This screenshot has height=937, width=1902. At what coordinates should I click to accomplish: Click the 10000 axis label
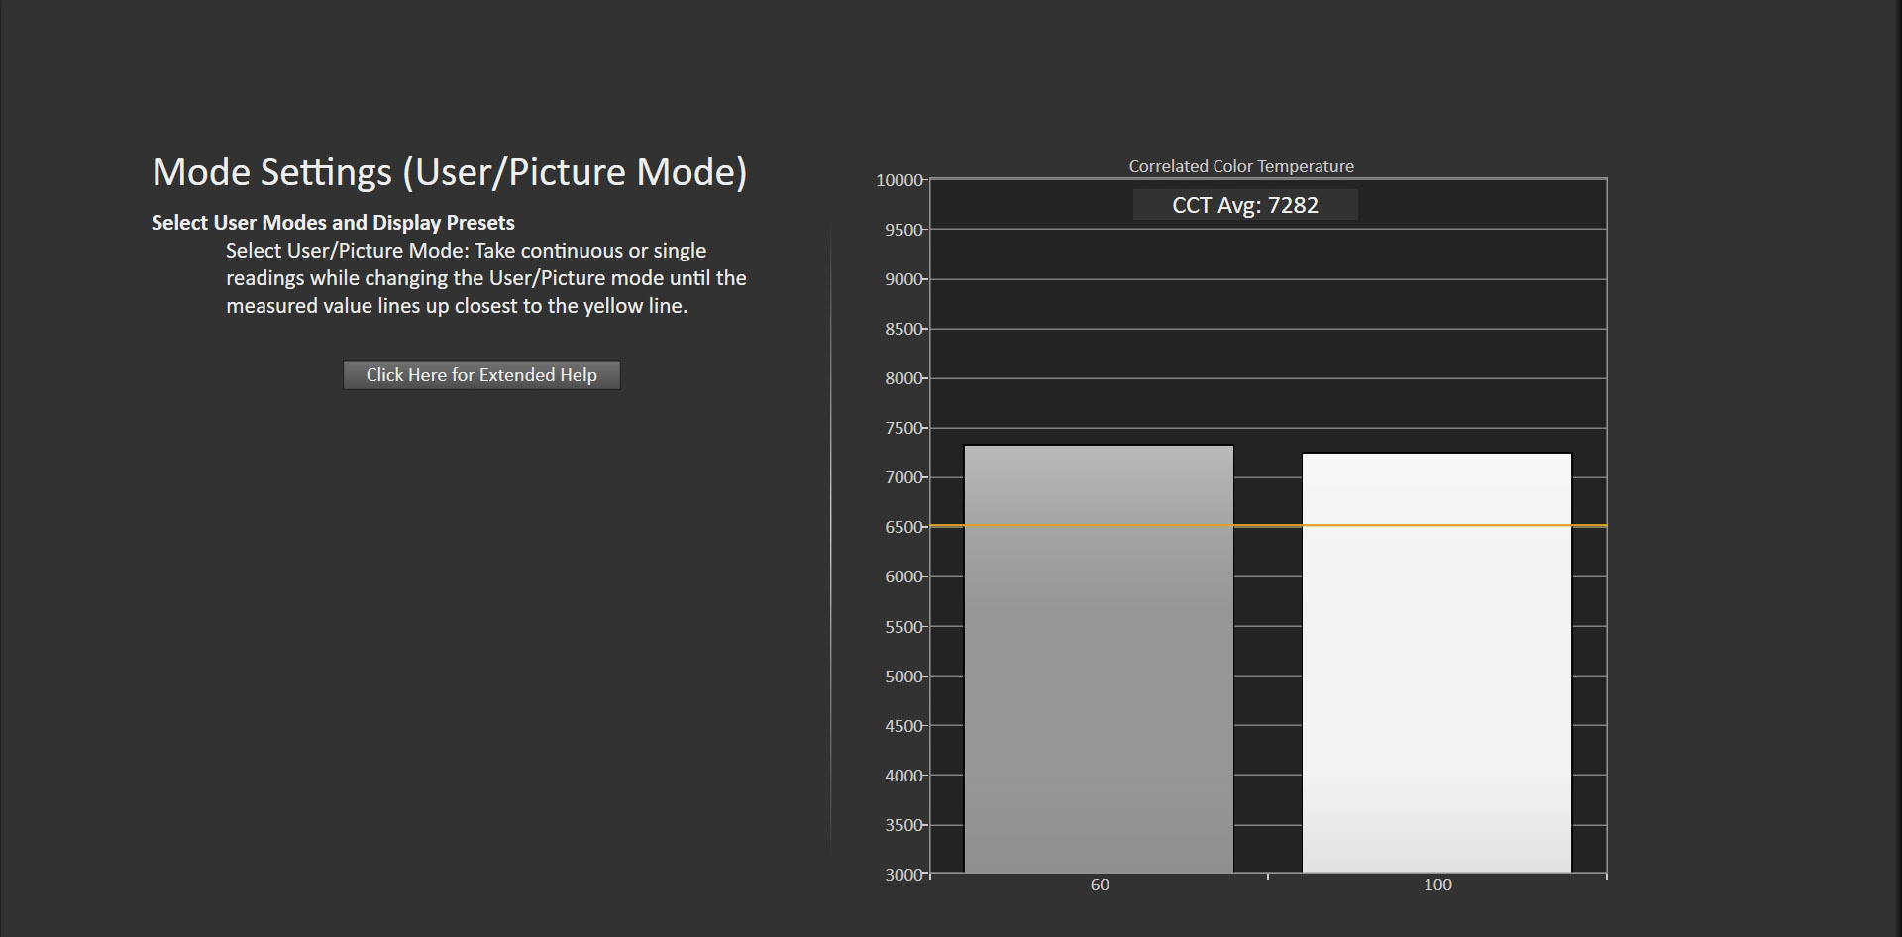[899, 180]
